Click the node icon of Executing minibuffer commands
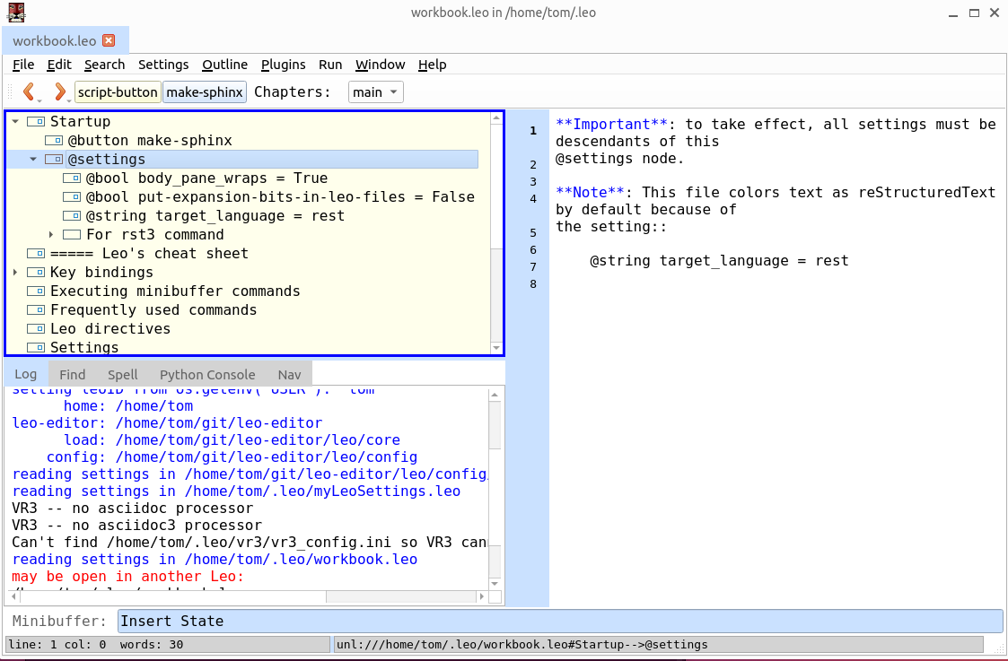1008x661 pixels. pos(36,291)
